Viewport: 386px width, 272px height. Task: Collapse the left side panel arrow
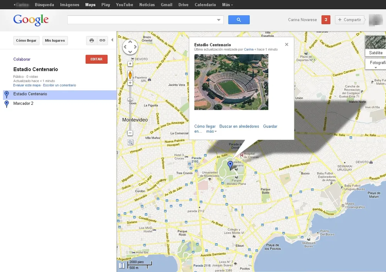[112, 40]
